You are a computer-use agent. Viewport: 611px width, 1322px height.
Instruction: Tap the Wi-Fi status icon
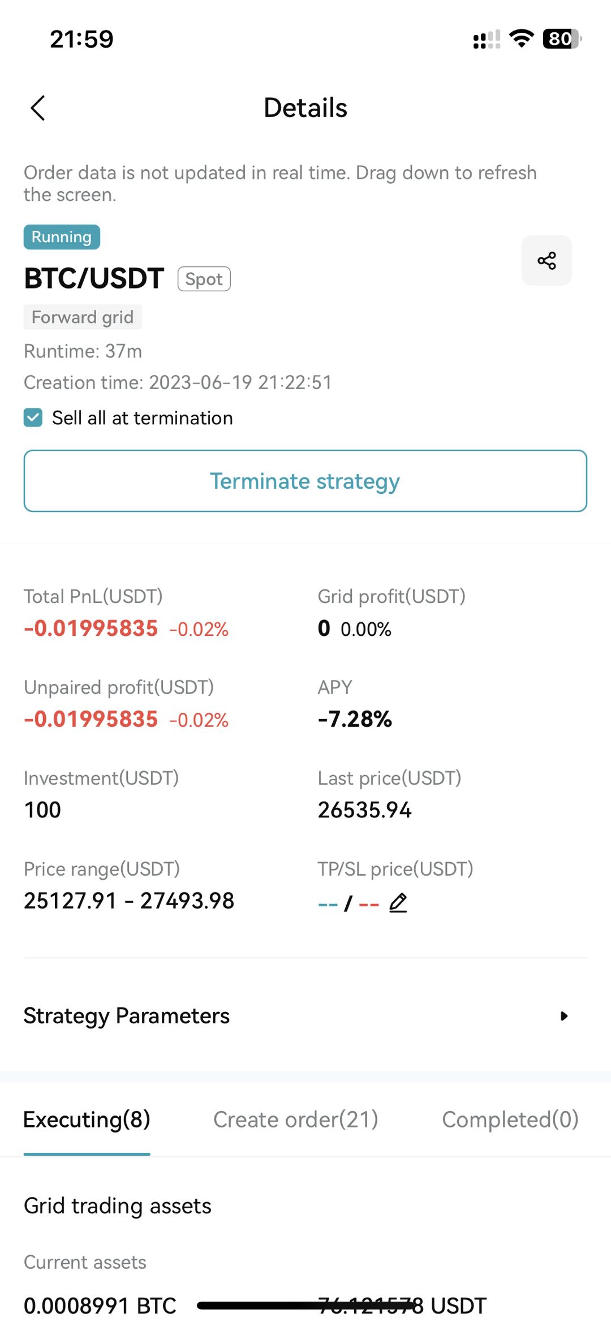pyautogui.click(x=521, y=38)
